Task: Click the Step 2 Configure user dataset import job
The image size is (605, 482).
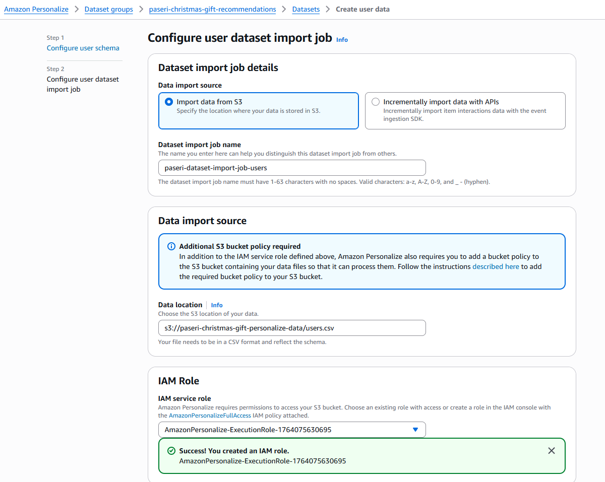Action: [x=83, y=84]
